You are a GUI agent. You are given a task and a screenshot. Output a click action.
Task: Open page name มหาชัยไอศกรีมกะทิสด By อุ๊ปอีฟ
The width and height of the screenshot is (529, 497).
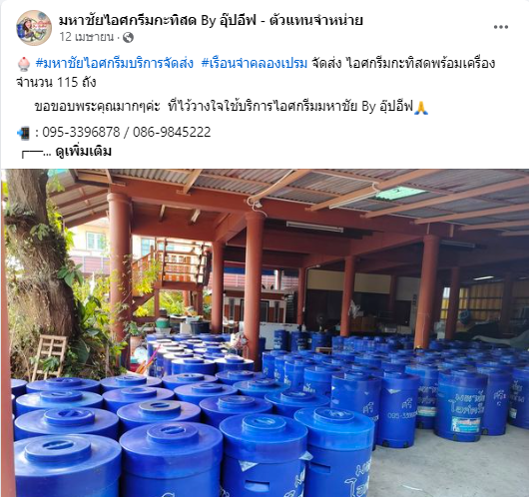point(158,21)
